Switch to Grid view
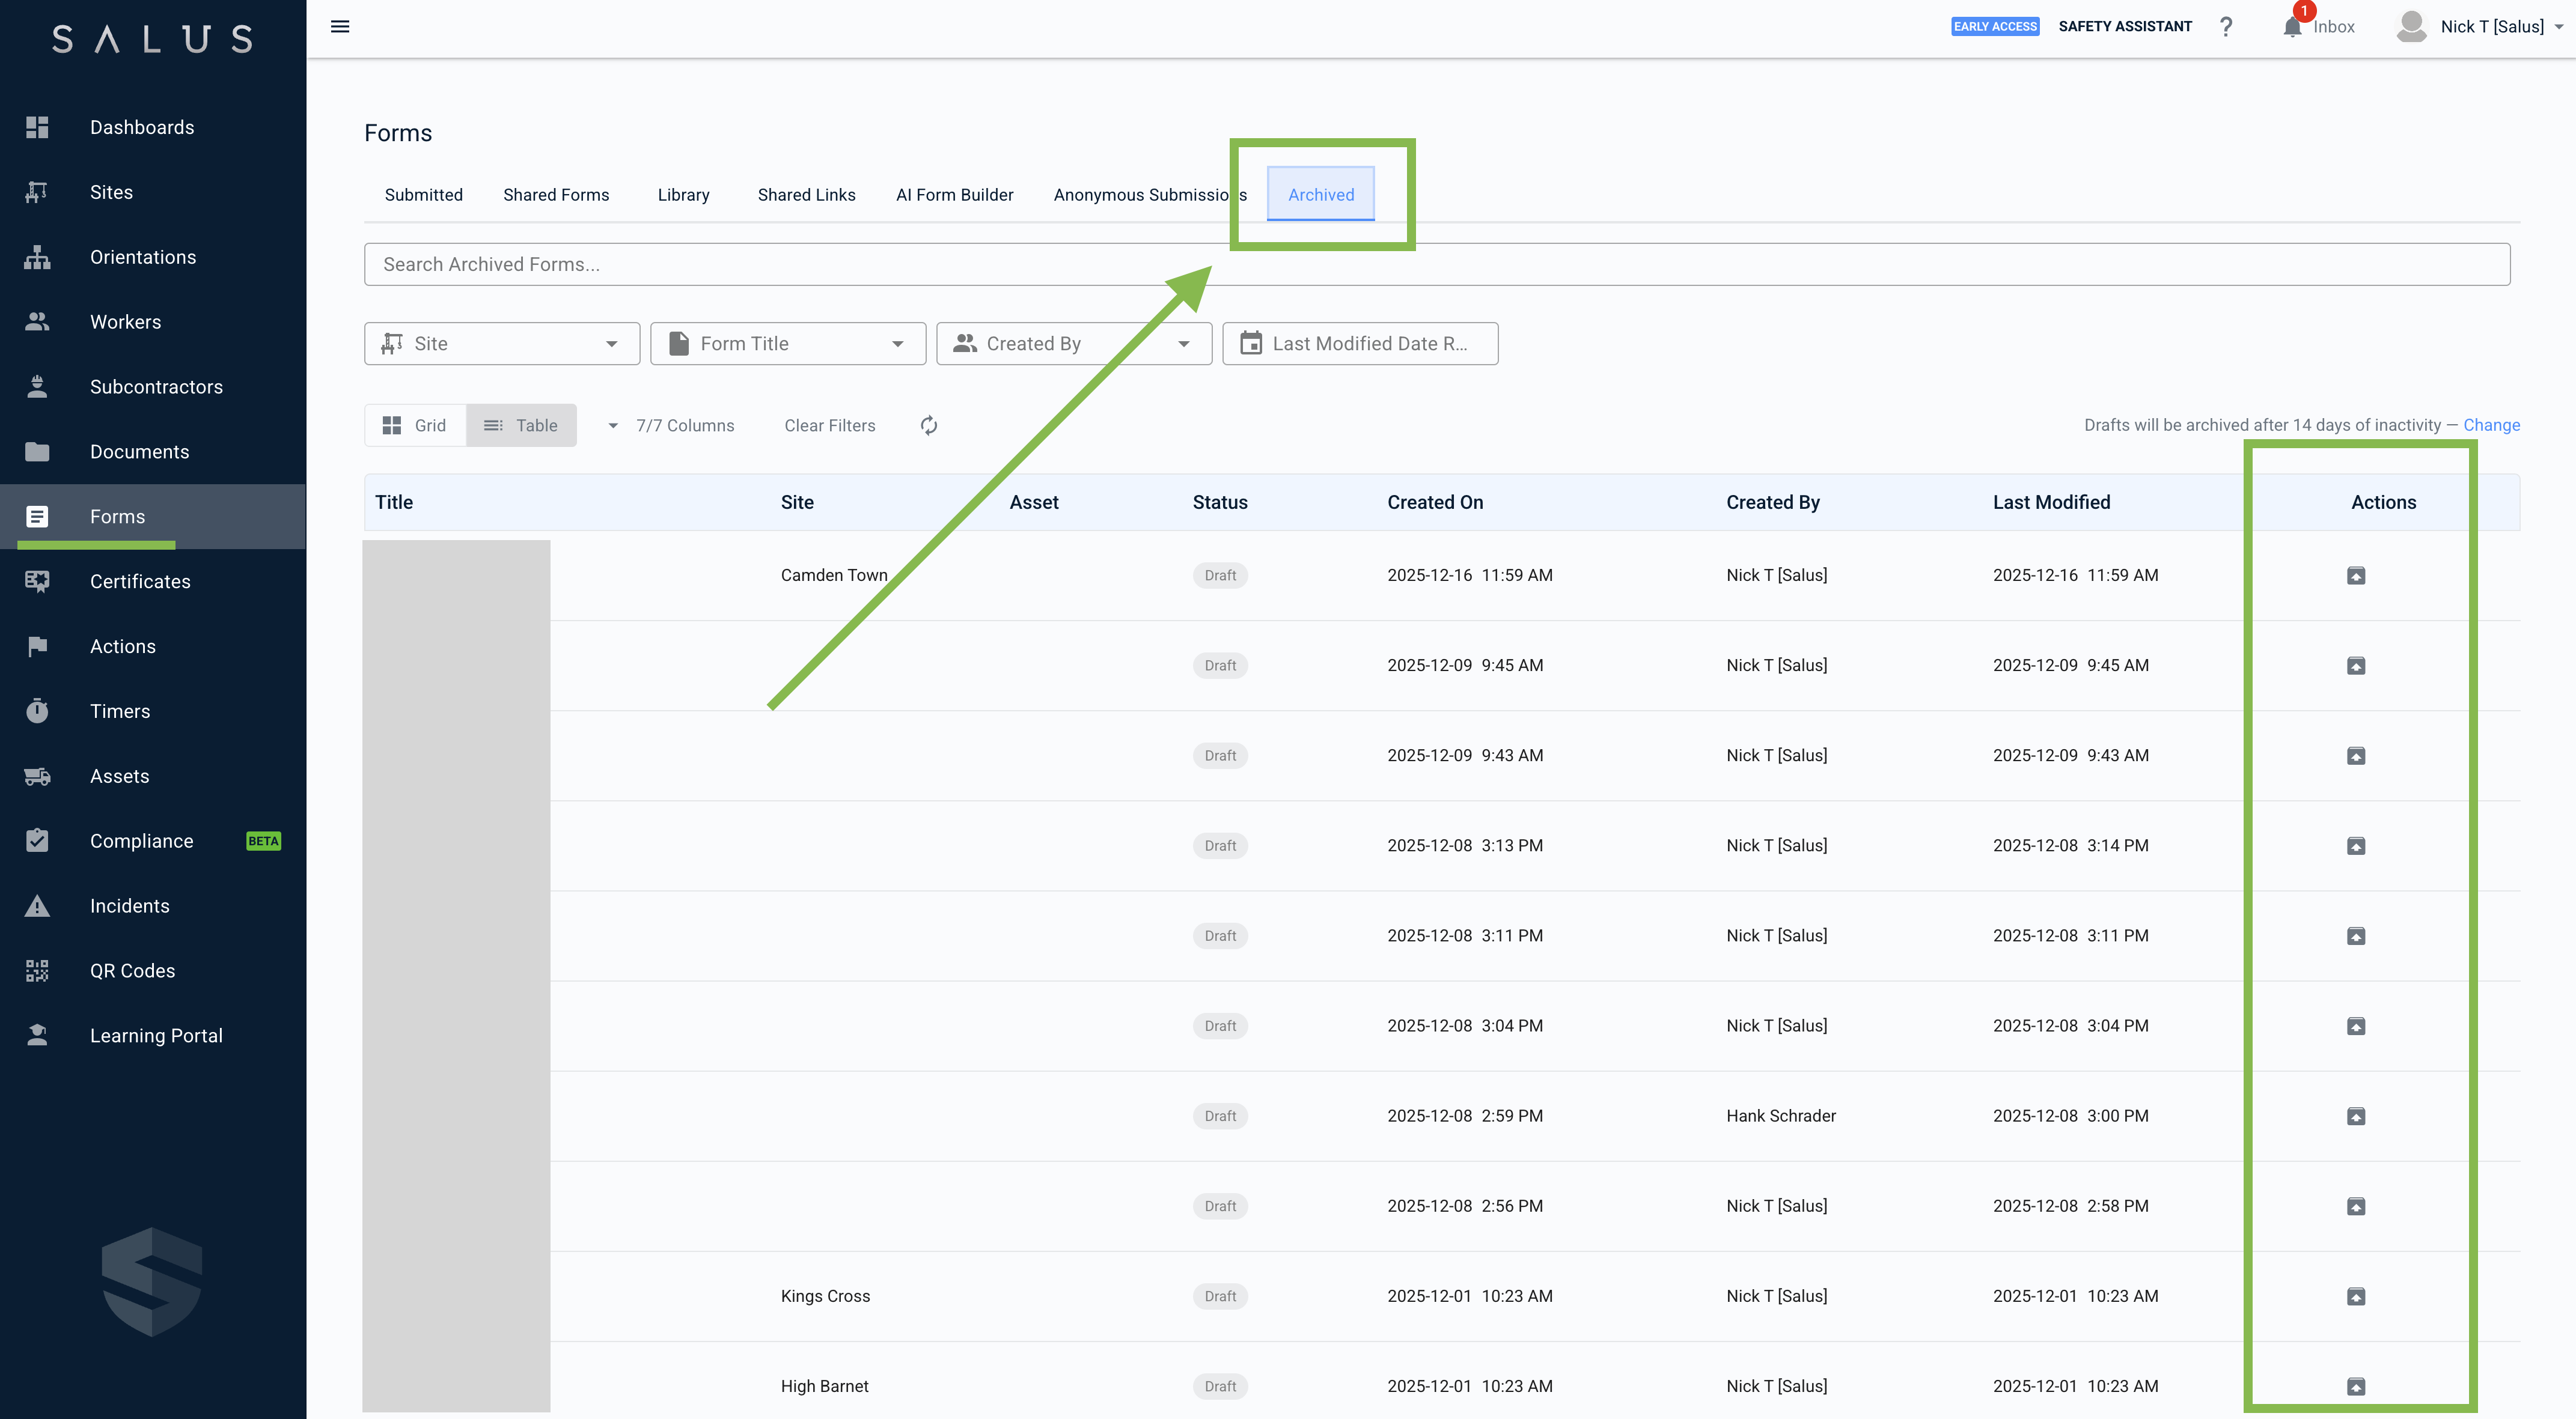 [415, 426]
